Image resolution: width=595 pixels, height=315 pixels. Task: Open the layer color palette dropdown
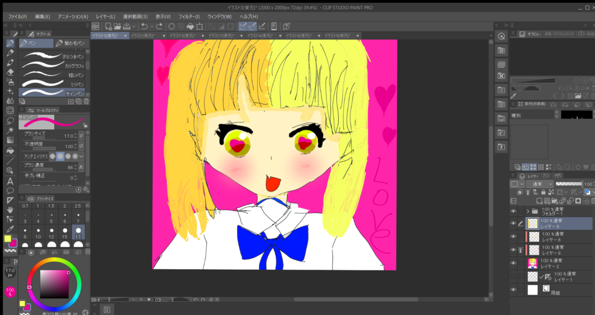click(x=517, y=184)
